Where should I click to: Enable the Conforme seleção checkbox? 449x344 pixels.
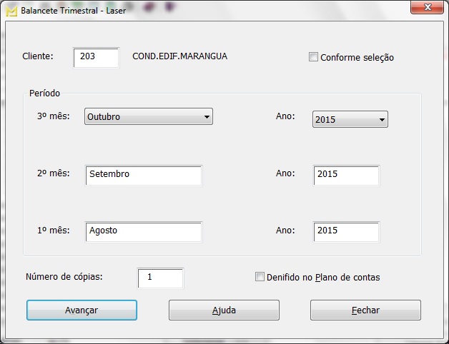pos(313,57)
